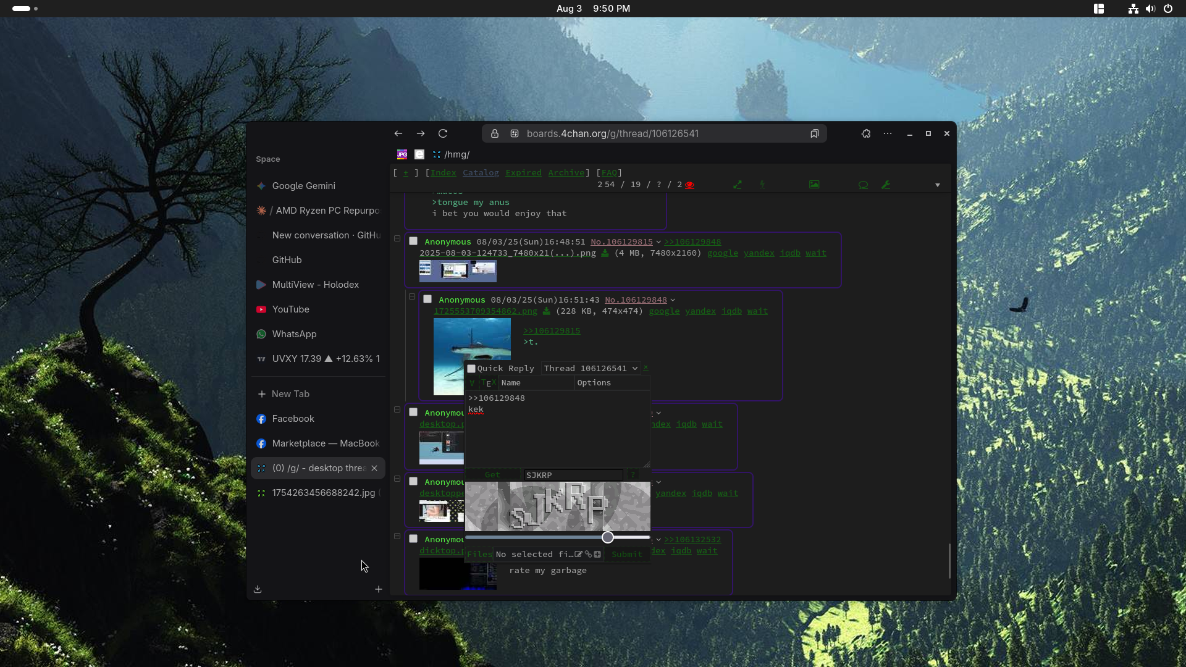Viewport: 1186px width, 667px height.
Task: Edit filename icon in Quick Reply file row
Action: point(579,554)
